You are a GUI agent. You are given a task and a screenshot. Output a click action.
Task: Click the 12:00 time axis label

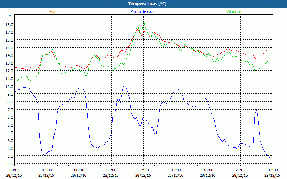tap(144, 170)
